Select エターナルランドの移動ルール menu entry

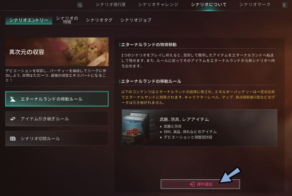click(57, 99)
